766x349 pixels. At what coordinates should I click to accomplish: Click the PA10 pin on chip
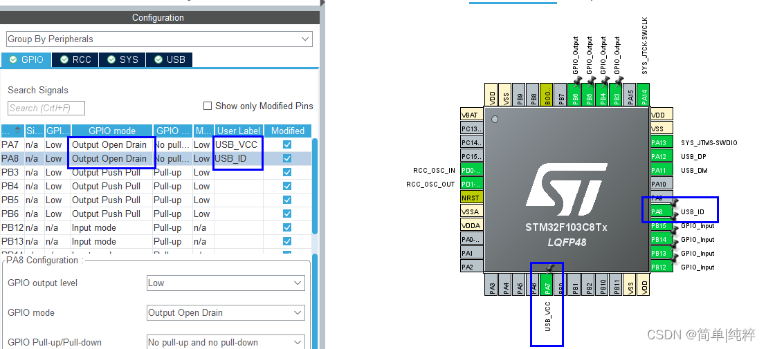tap(662, 184)
